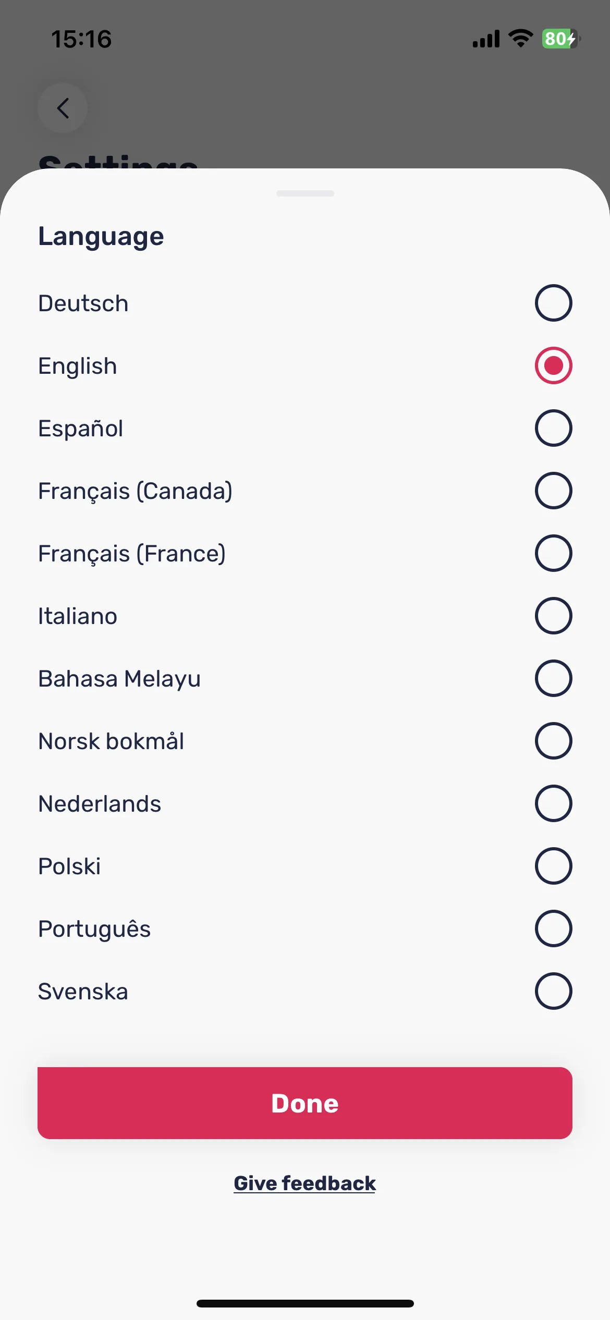Viewport: 610px width, 1320px height.
Task: Select Nederlands radio button
Action: click(x=553, y=803)
